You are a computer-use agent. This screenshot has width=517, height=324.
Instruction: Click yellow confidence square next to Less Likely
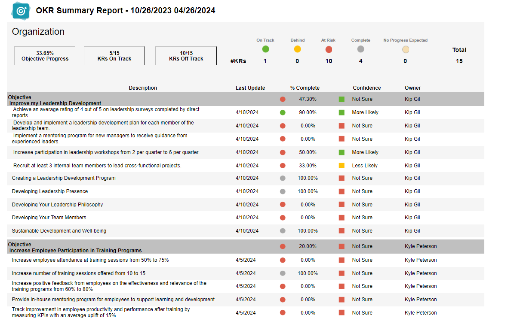click(x=341, y=165)
